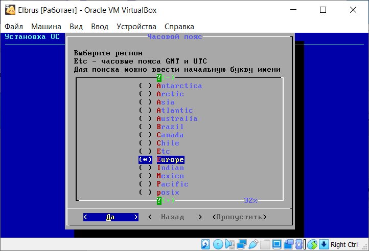
Task: Click the mouse integration status icon
Action: tap(312, 244)
